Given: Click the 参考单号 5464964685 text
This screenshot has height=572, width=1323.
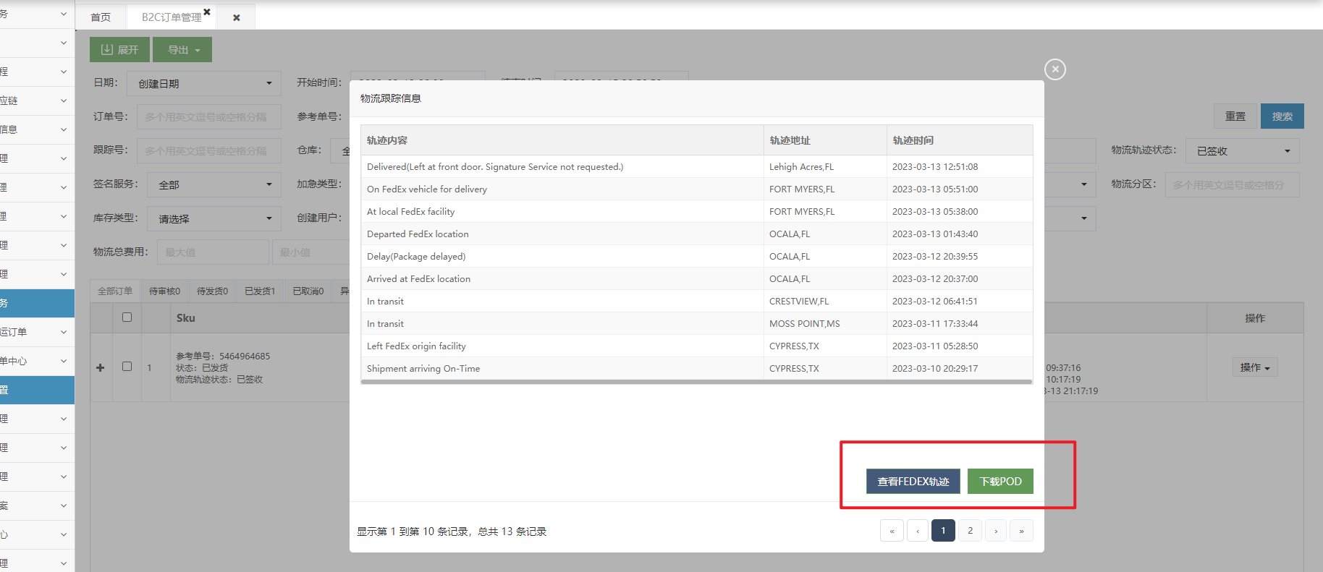Looking at the screenshot, I should [223, 356].
